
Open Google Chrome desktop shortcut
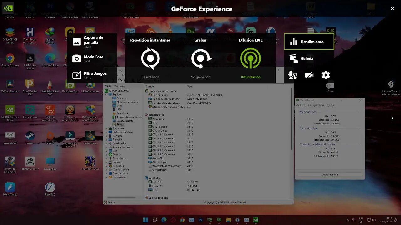10,60
